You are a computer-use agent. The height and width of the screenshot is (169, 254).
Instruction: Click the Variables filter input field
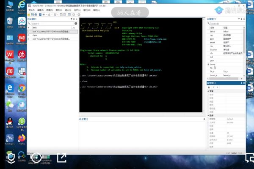[227, 24]
